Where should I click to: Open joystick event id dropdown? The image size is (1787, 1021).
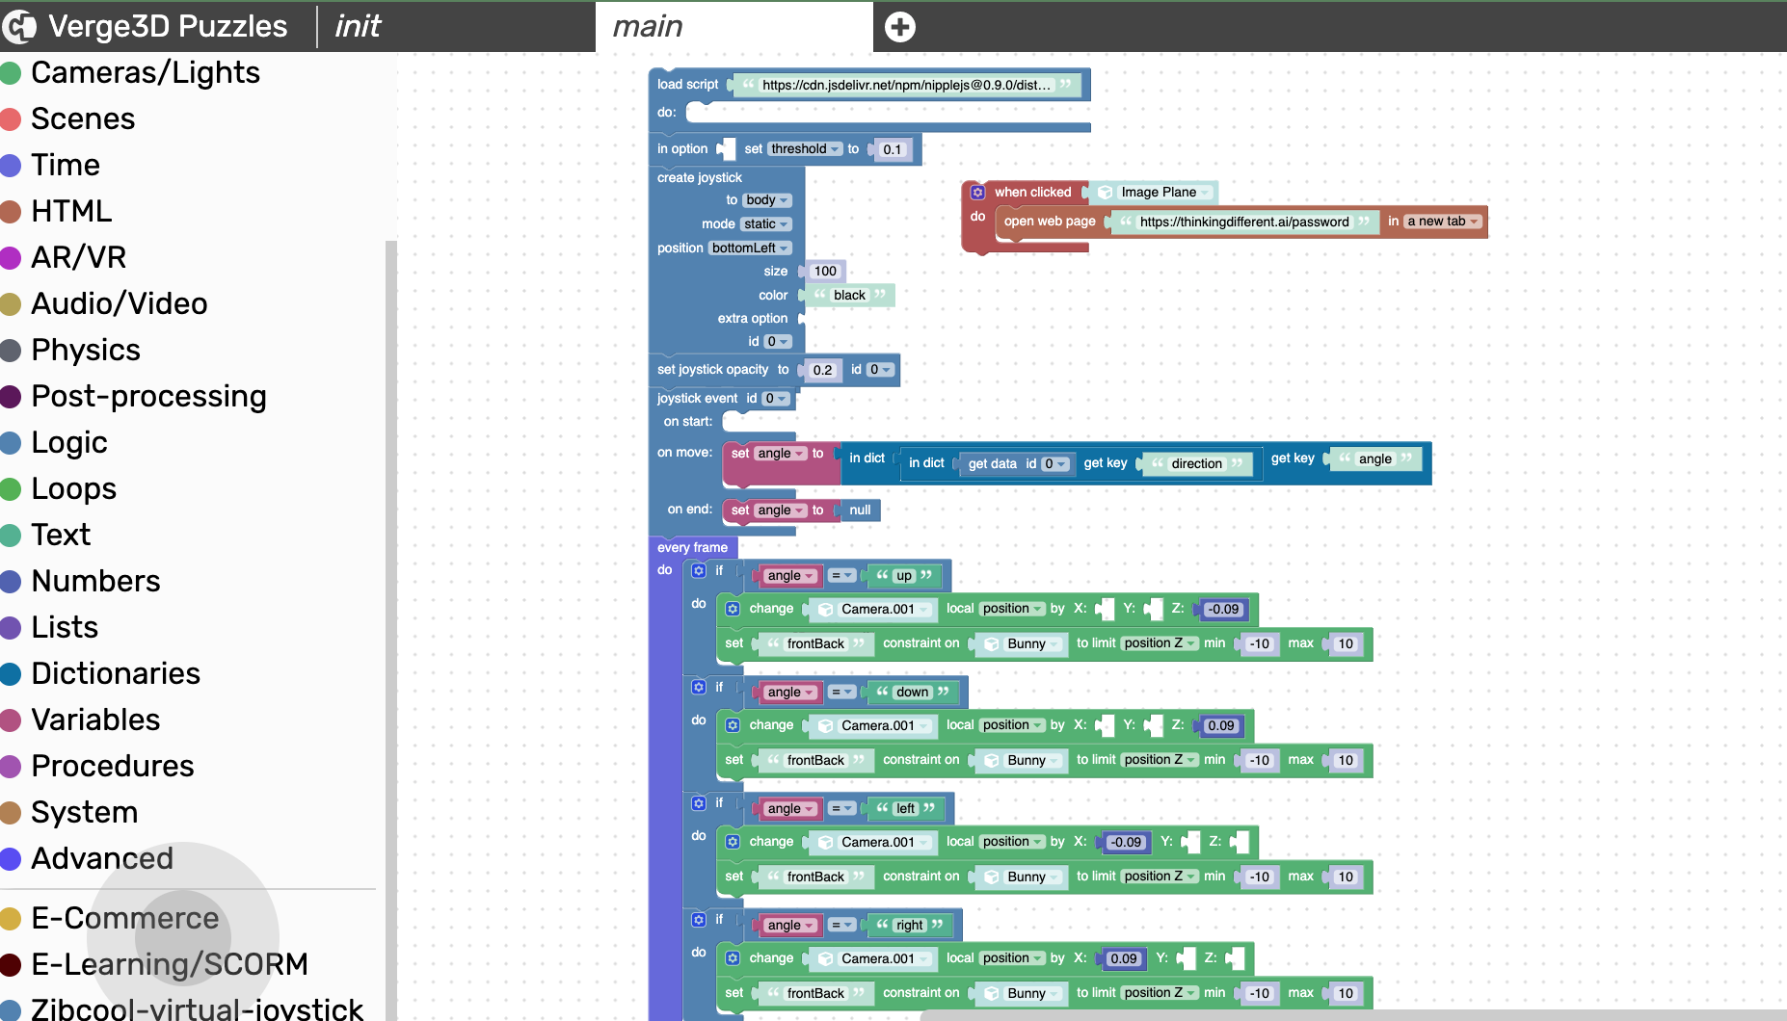coord(776,399)
